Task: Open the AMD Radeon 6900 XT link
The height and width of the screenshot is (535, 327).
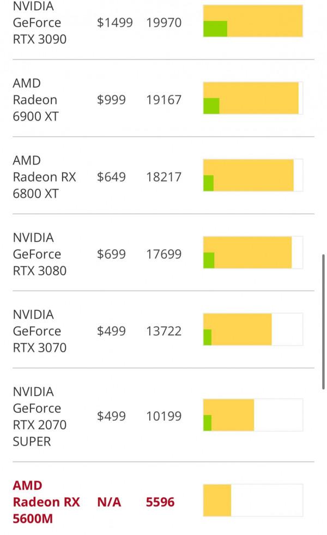Action: 35,100
